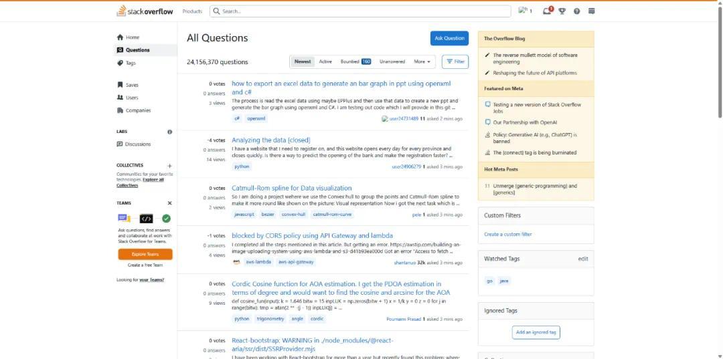
Task: Open the achievements trophy icon
Action: [x=562, y=11]
